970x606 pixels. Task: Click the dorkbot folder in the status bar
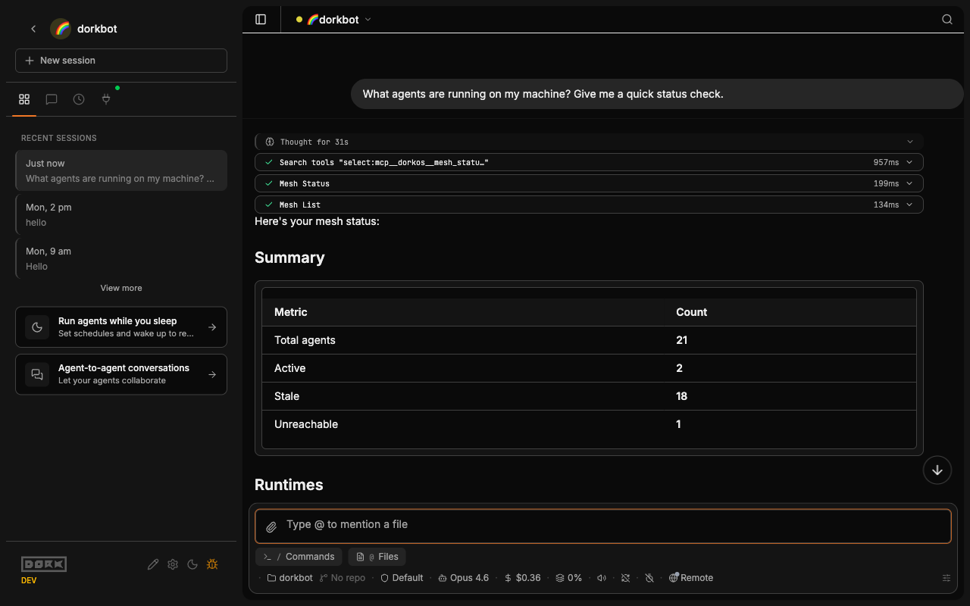[290, 578]
